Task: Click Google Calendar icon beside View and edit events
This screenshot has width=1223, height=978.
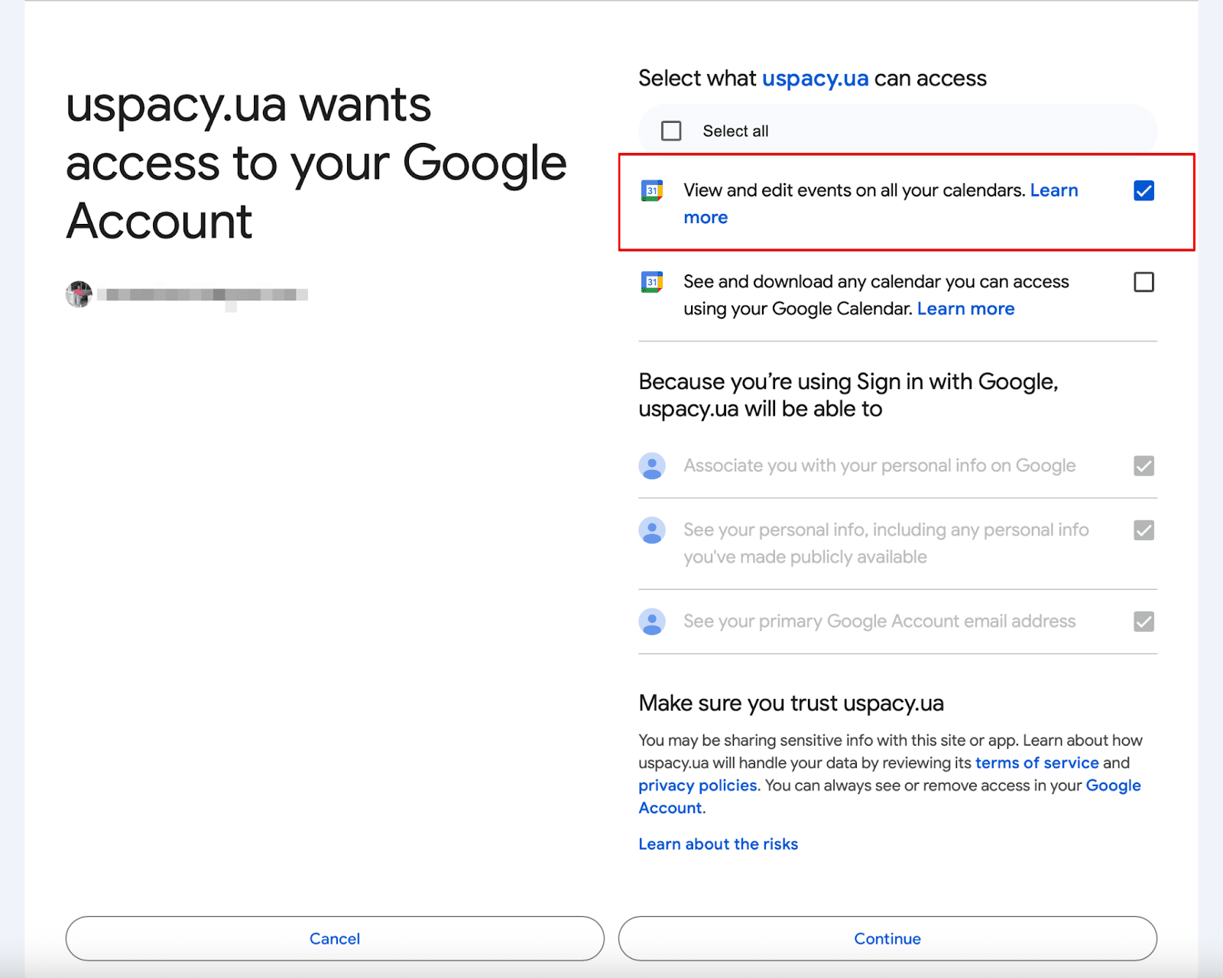Action: click(x=652, y=190)
